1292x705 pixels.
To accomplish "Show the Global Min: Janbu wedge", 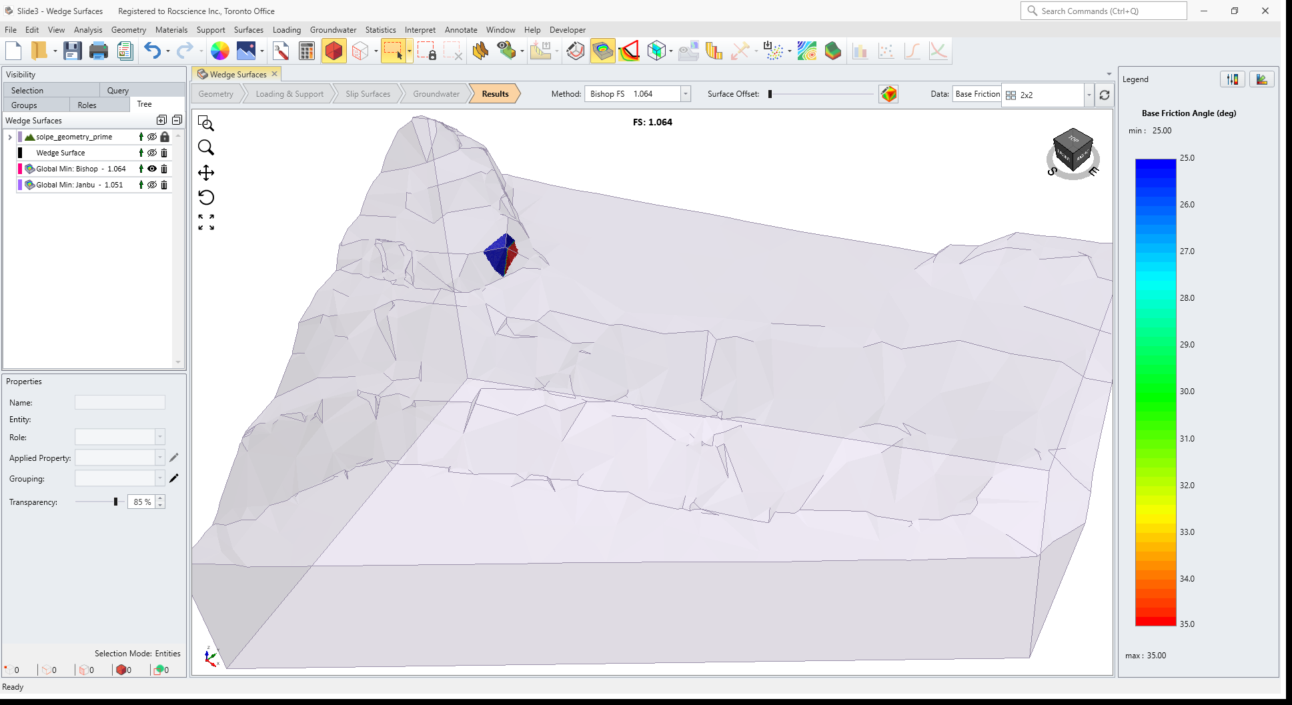I will coord(152,185).
